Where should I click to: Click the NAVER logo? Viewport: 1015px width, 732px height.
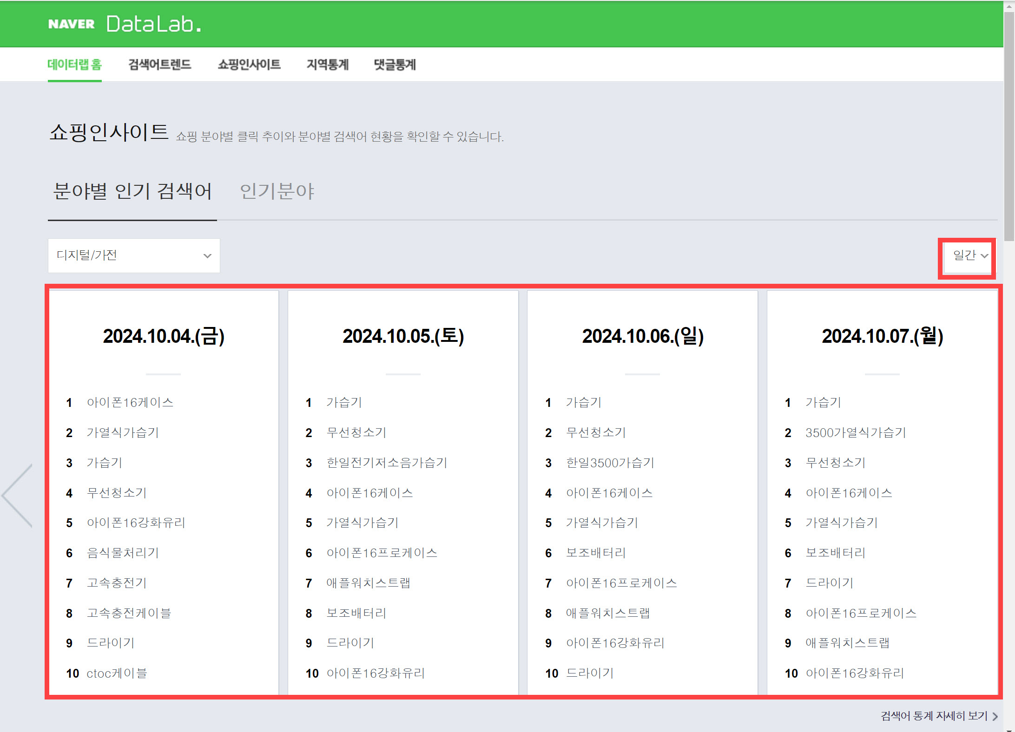coord(71,24)
